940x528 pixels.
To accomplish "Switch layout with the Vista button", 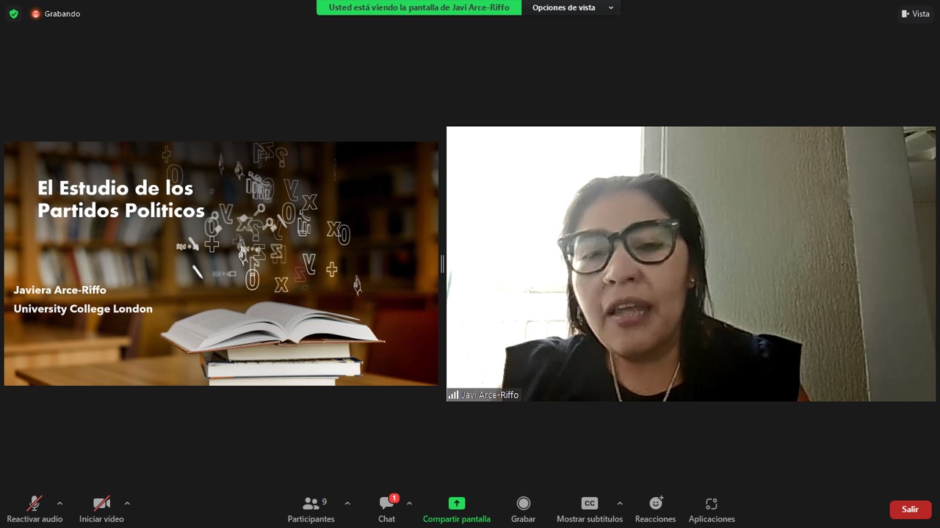I will [x=916, y=13].
